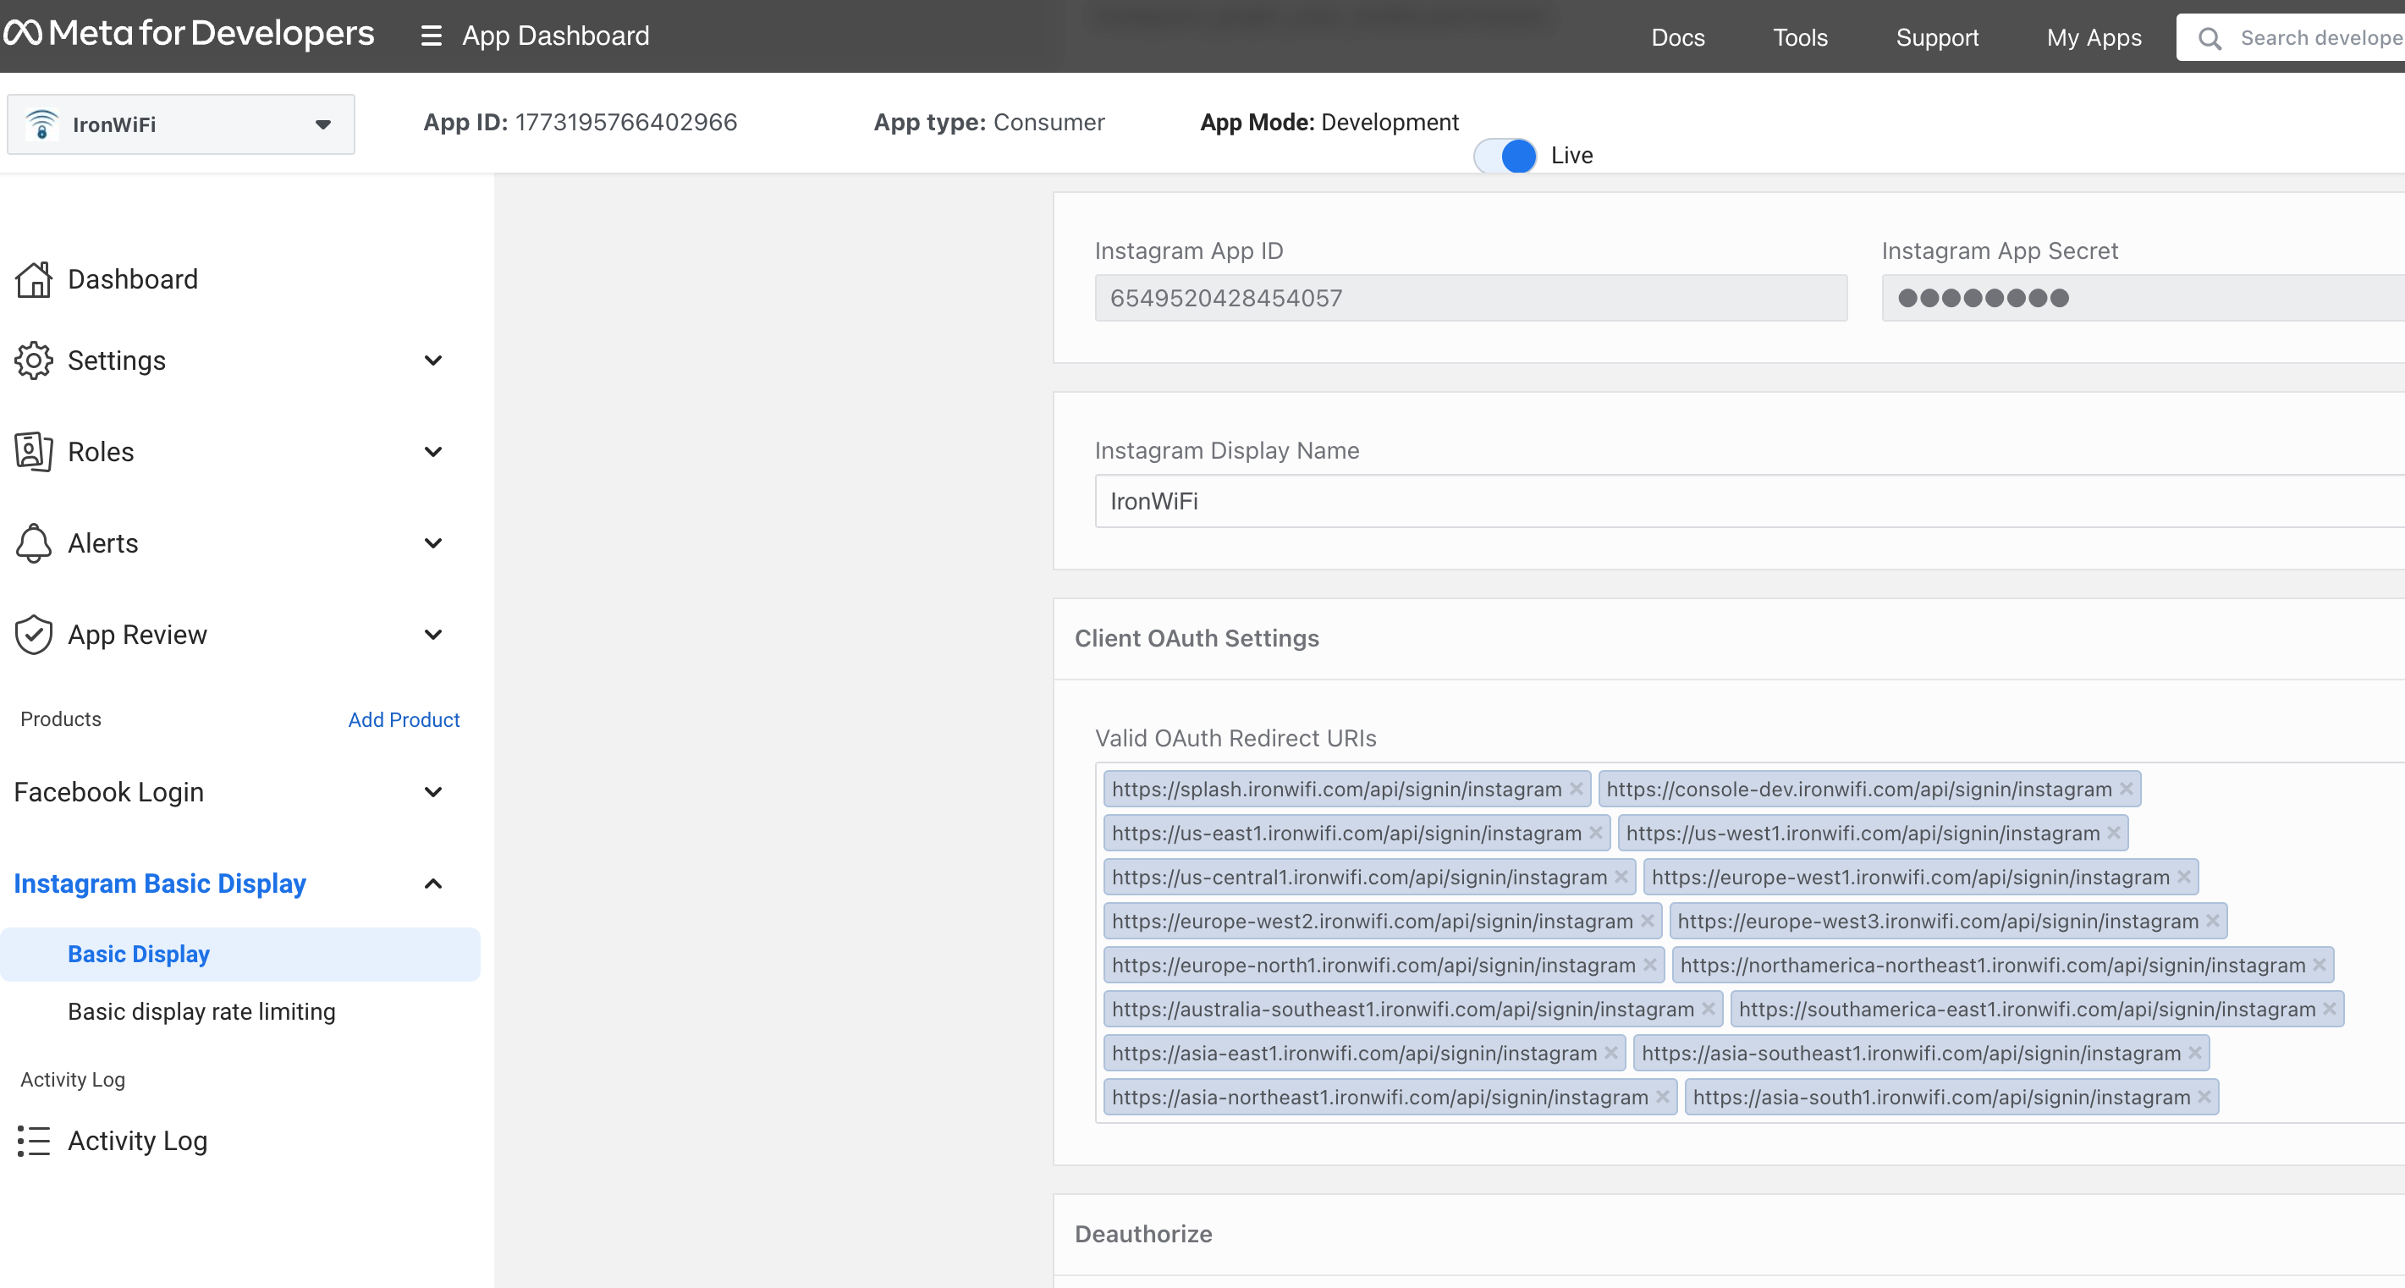This screenshot has width=2405, height=1288.
Task: Click the Meta for Developers logo
Action: click(x=189, y=34)
